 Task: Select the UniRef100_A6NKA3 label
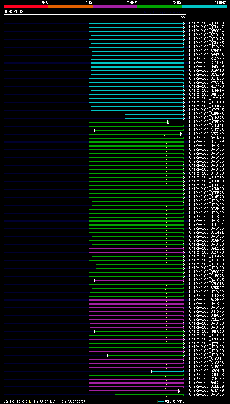[x=206, y=189]
